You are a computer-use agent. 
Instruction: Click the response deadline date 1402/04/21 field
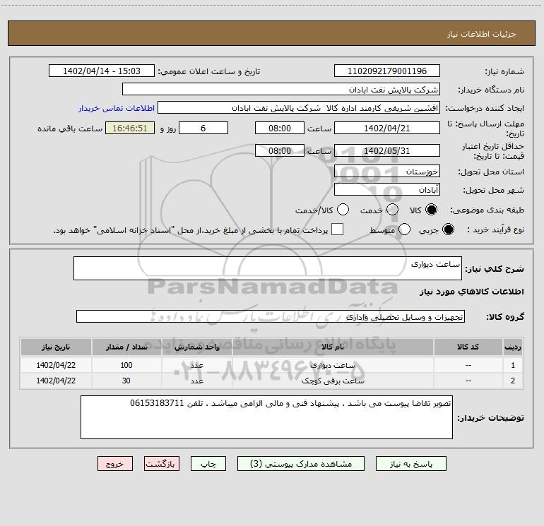[x=387, y=128]
